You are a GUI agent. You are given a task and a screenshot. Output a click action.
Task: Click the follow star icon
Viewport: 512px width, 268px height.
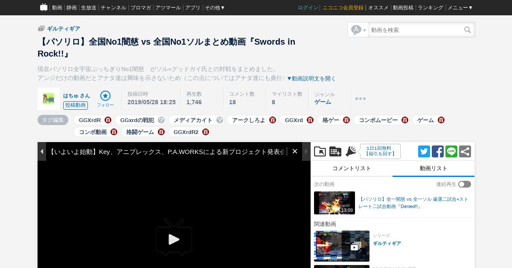(105, 96)
